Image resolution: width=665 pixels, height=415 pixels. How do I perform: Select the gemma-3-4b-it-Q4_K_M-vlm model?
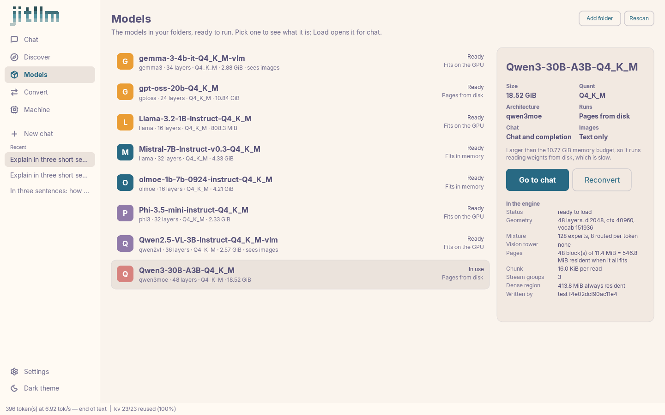[300, 62]
